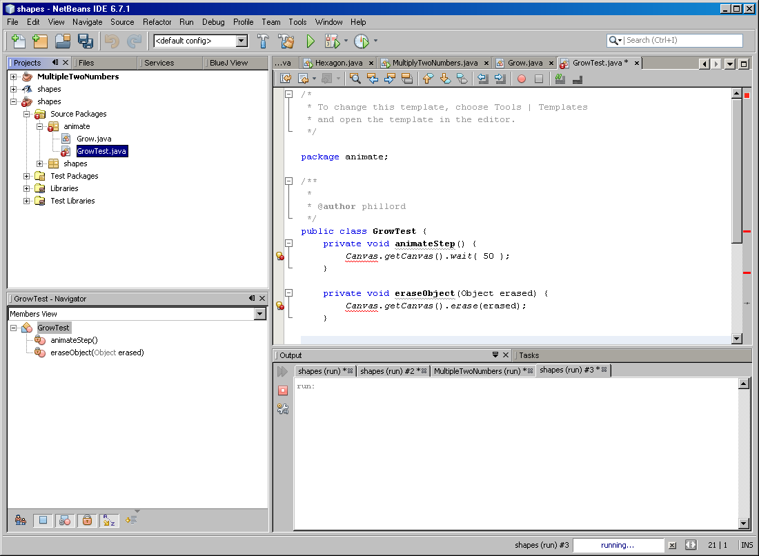Toggle Show Static Members in Navigator

coord(64,521)
